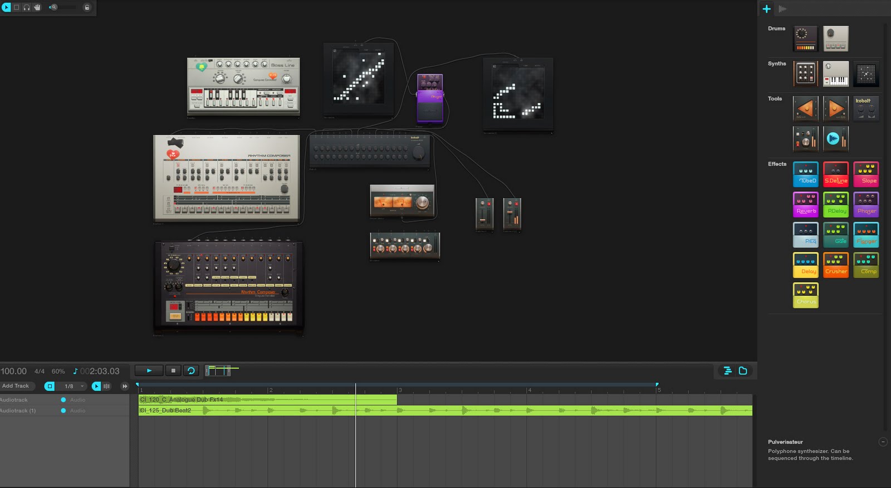Image resolution: width=891 pixels, height=488 pixels.
Task: Click the loop end marker on ruler
Action: (657, 384)
